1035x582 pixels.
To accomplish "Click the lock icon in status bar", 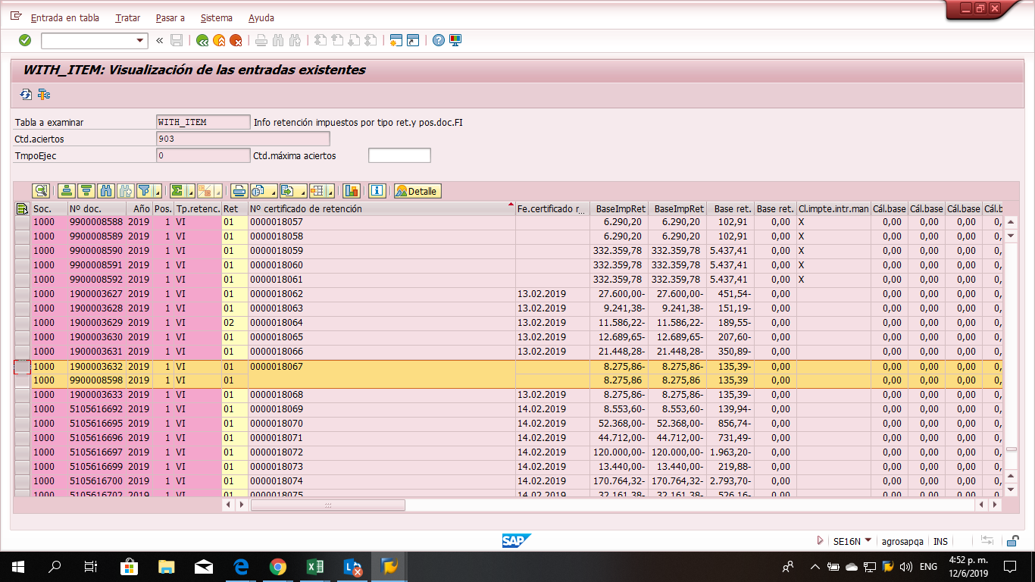I will [x=1012, y=541].
